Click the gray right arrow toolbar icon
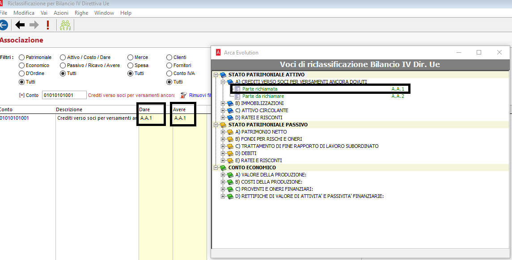 pos(34,25)
